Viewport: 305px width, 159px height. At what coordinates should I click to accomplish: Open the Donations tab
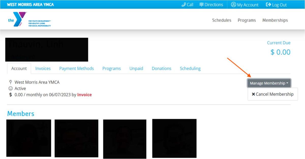coord(161,68)
